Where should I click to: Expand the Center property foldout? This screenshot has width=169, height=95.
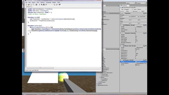click(120, 44)
